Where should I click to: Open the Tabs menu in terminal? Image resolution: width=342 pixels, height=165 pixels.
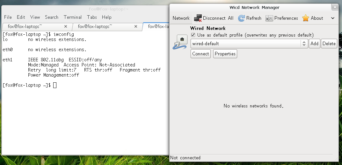pyautogui.click(x=92, y=17)
